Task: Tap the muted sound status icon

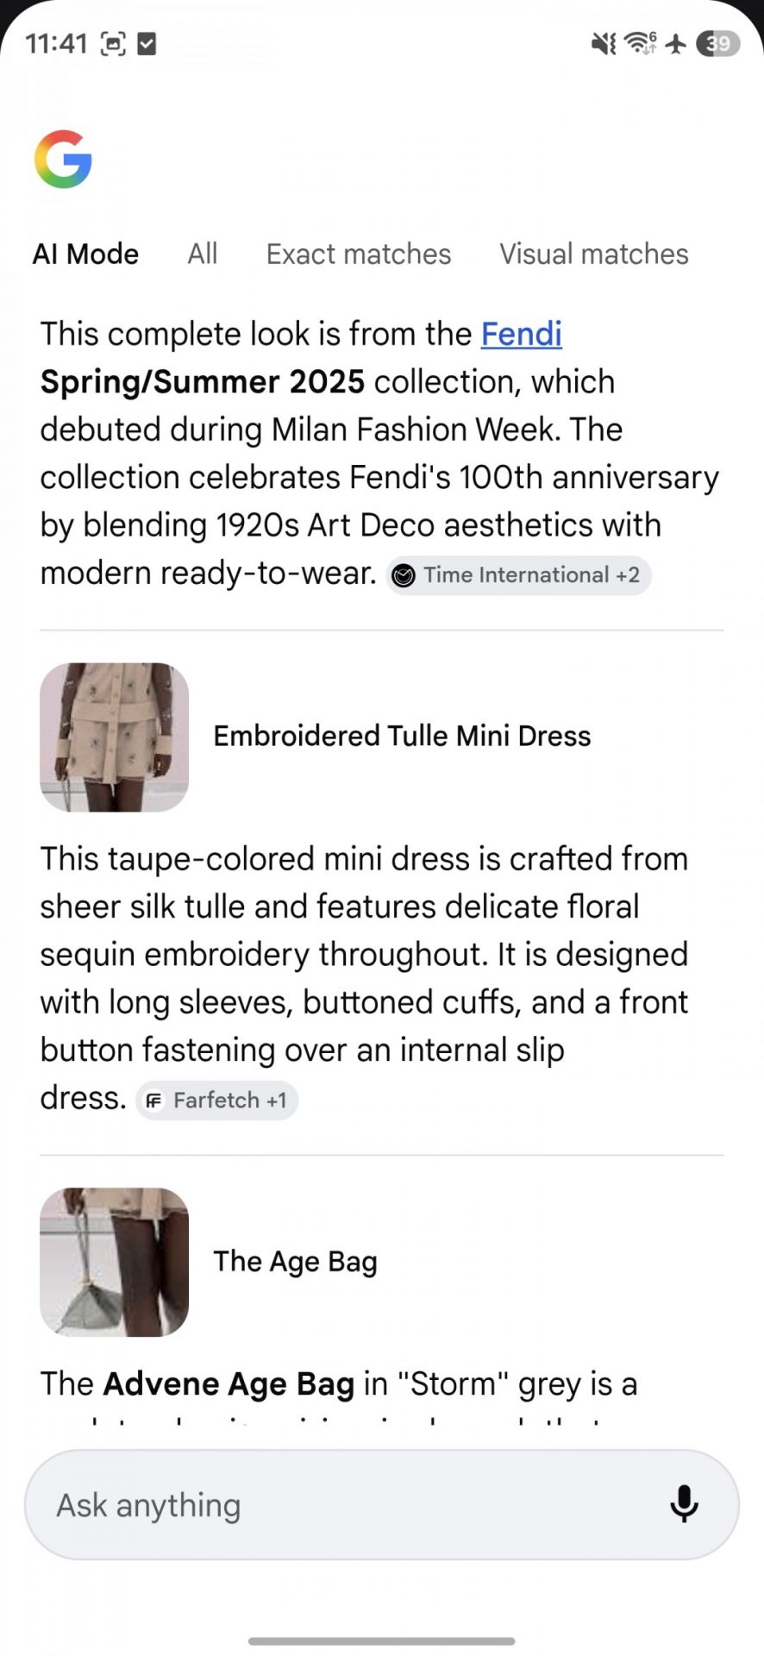Action: 603,43
